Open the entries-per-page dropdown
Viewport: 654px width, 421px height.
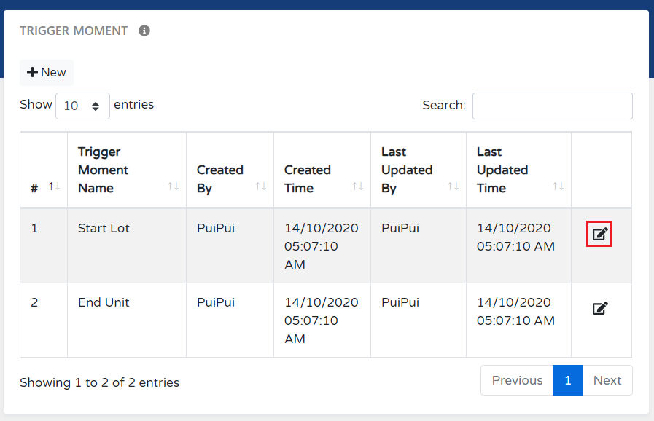pos(82,106)
